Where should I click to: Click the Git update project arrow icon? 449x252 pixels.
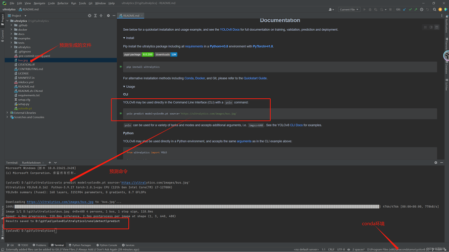[x=405, y=10]
